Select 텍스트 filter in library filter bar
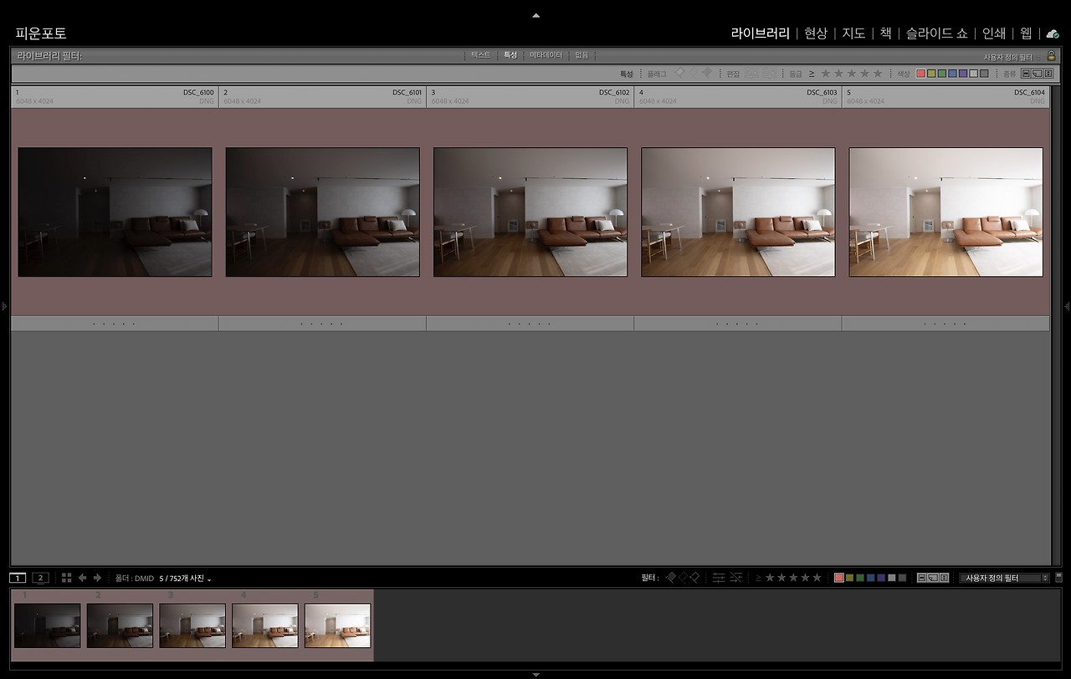Image resolution: width=1071 pixels, height=679 pixels. [x=481, y=55]
